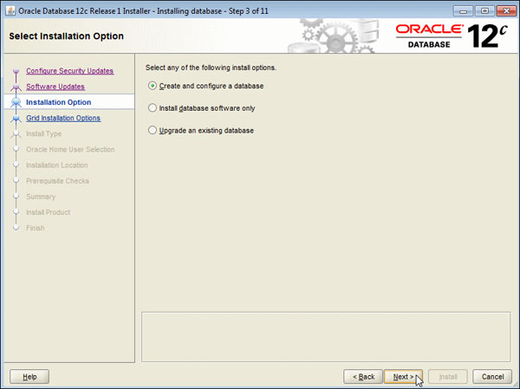Screen dimensions: 520x389
Task: Go back with the Back button
Action: pos(363,377)
